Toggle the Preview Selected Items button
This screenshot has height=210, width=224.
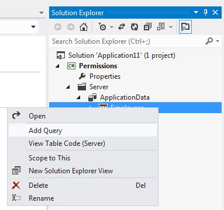tap(185, 27)
